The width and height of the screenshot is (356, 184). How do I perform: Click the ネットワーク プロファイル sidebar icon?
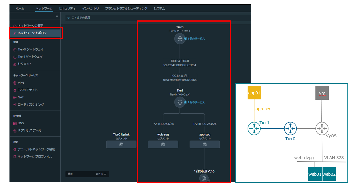pos(15,157)
